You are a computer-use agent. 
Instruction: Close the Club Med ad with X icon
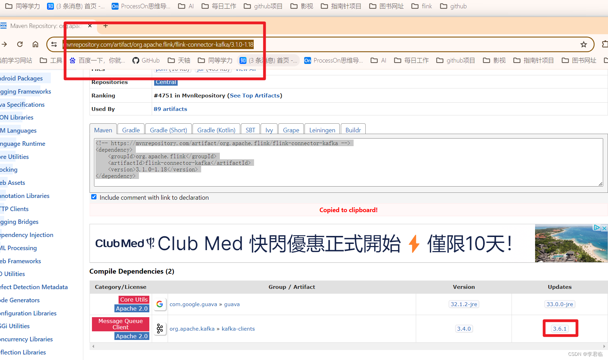click(604, 228)
